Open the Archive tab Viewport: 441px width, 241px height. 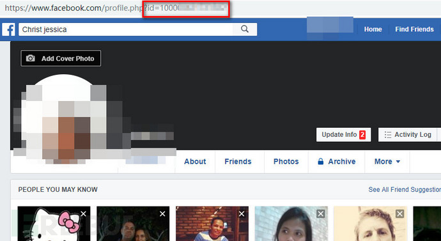pyautogui.click(x=337, y=162)
